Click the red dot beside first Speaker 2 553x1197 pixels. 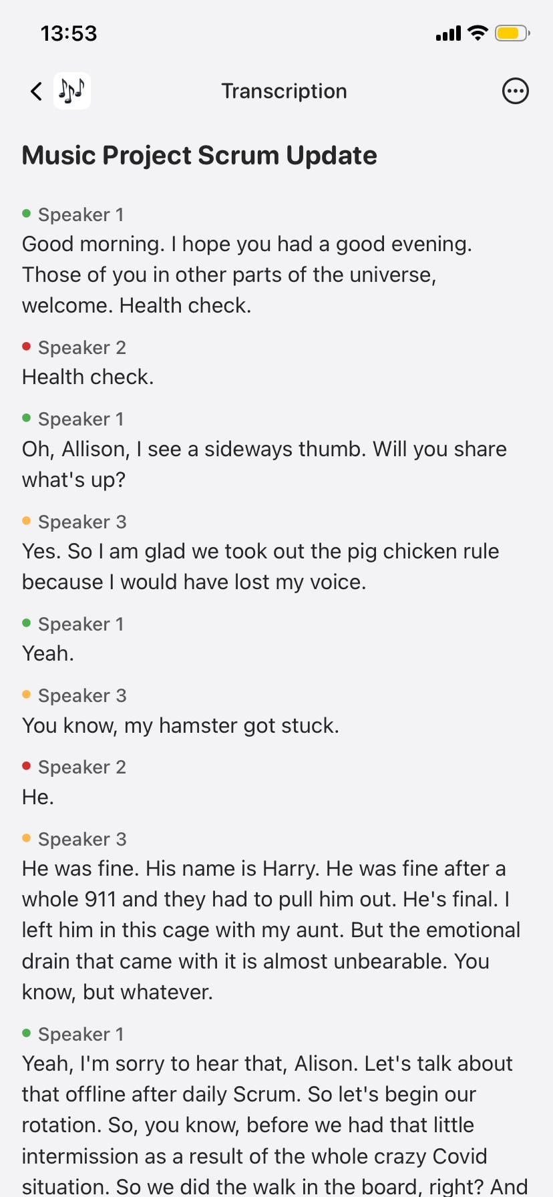(x=27, y=347)
